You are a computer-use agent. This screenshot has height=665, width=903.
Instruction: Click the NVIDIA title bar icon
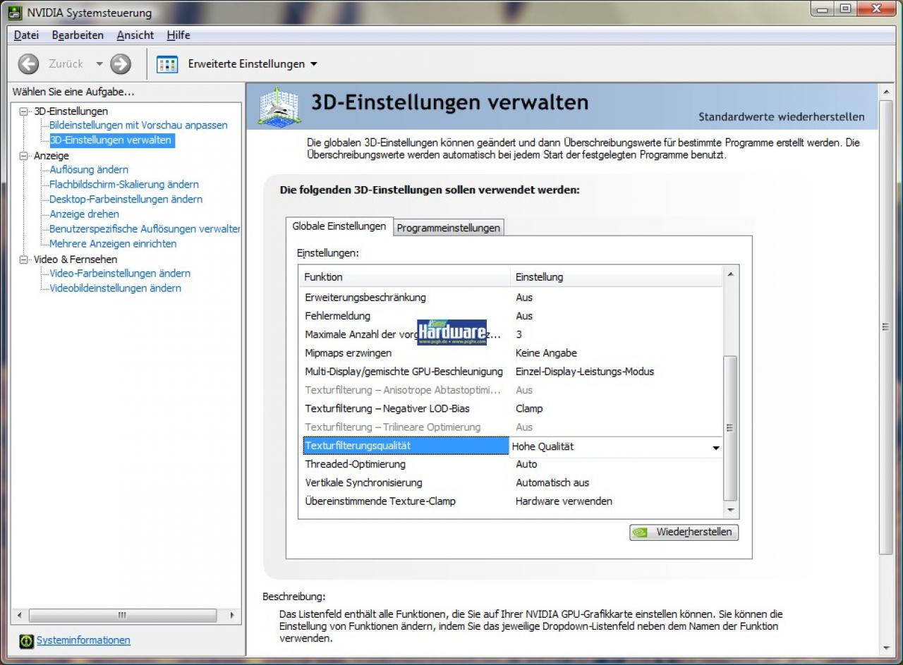pyautogui.click(x=13, y=13)
